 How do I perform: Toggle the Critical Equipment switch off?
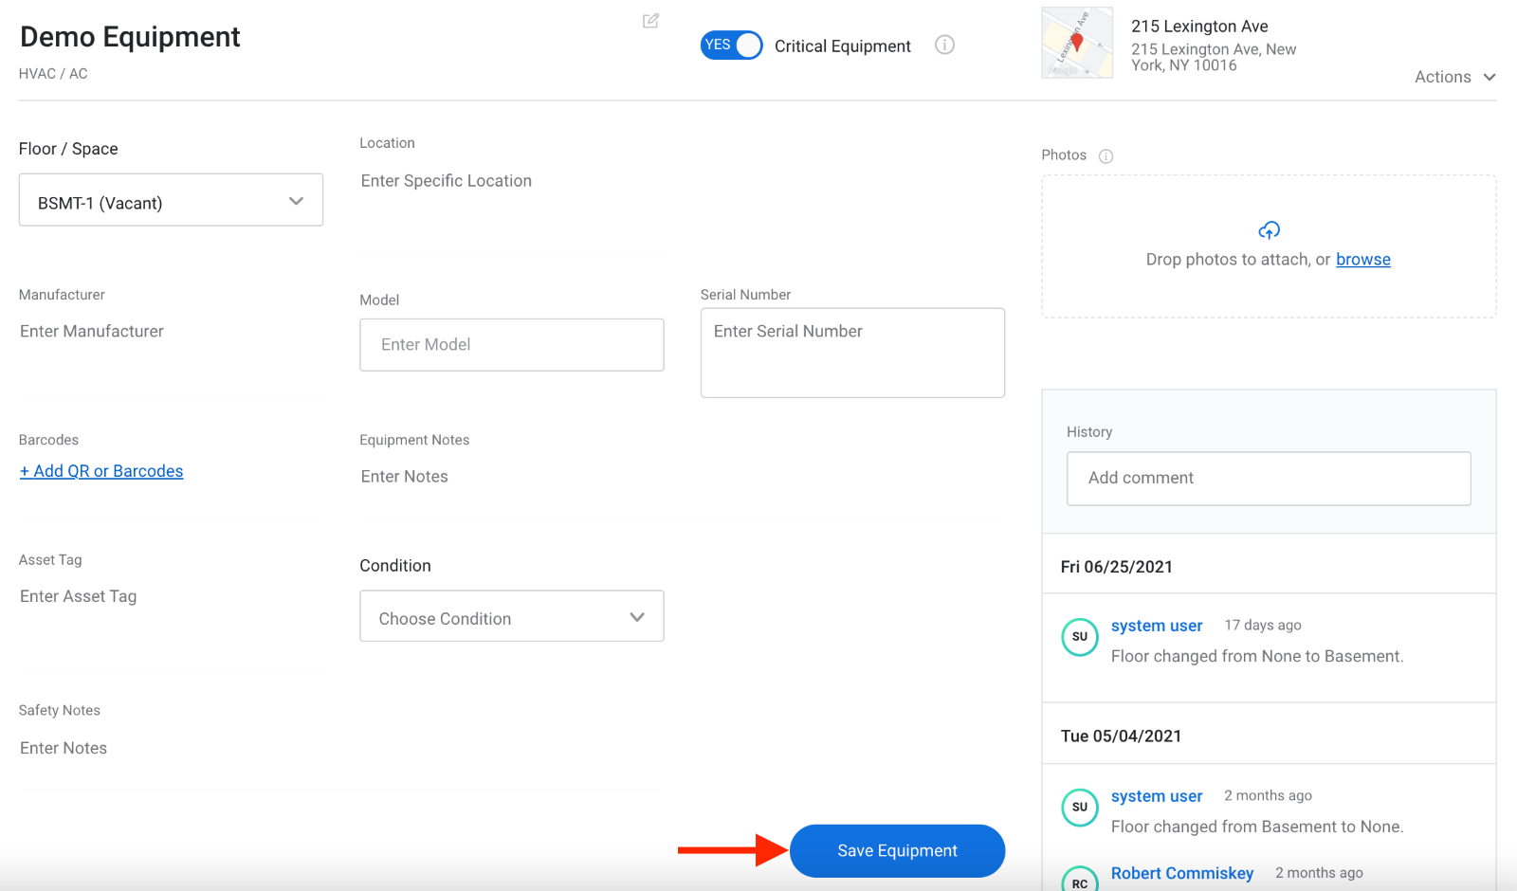[731, 45]
